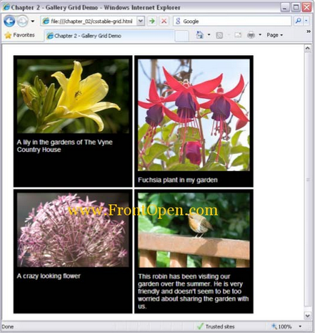Click the 100% zoom level button

(282, 327)
